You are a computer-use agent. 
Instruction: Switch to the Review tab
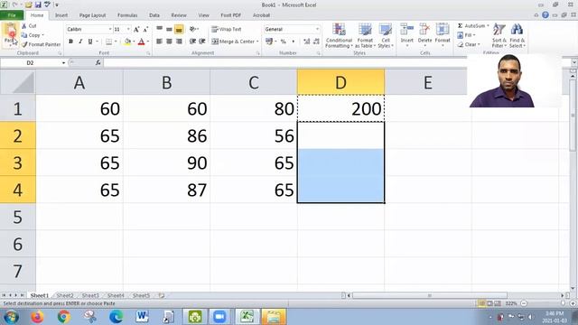click(179, 15)
